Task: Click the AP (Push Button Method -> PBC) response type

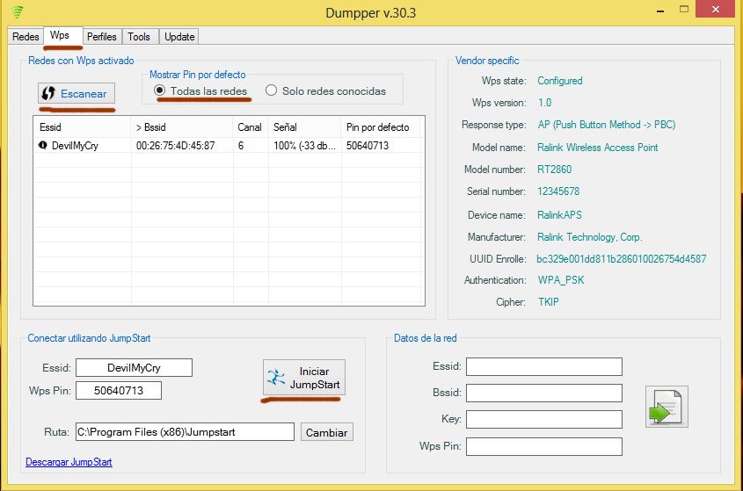Action: tap(607, 125)
